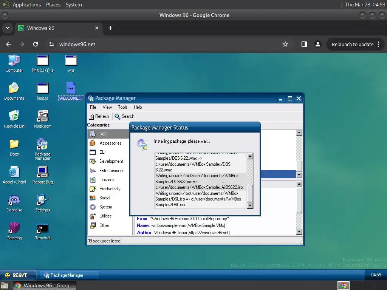Open the Documents folder icon
Image resolution: width=387 pixels, height=290 pixels.
tap(14, 91)
